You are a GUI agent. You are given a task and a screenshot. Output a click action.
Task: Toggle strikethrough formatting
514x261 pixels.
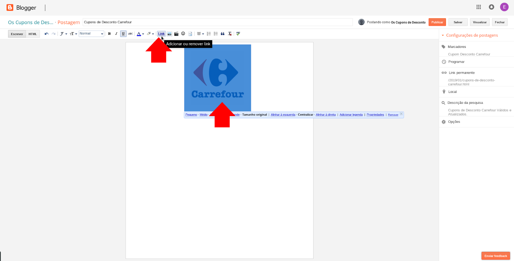(x=130, y=34)
